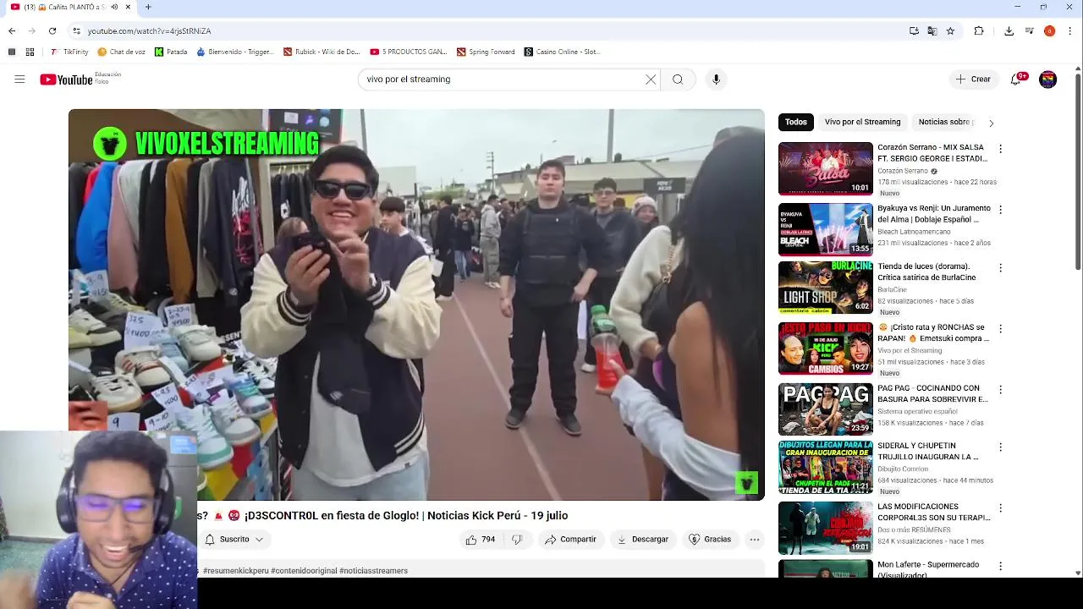Open Tienda de luces BurlaCine thumbnail
The height and width of the screenshot is (609, 1083).
click(x=825, y=288)
